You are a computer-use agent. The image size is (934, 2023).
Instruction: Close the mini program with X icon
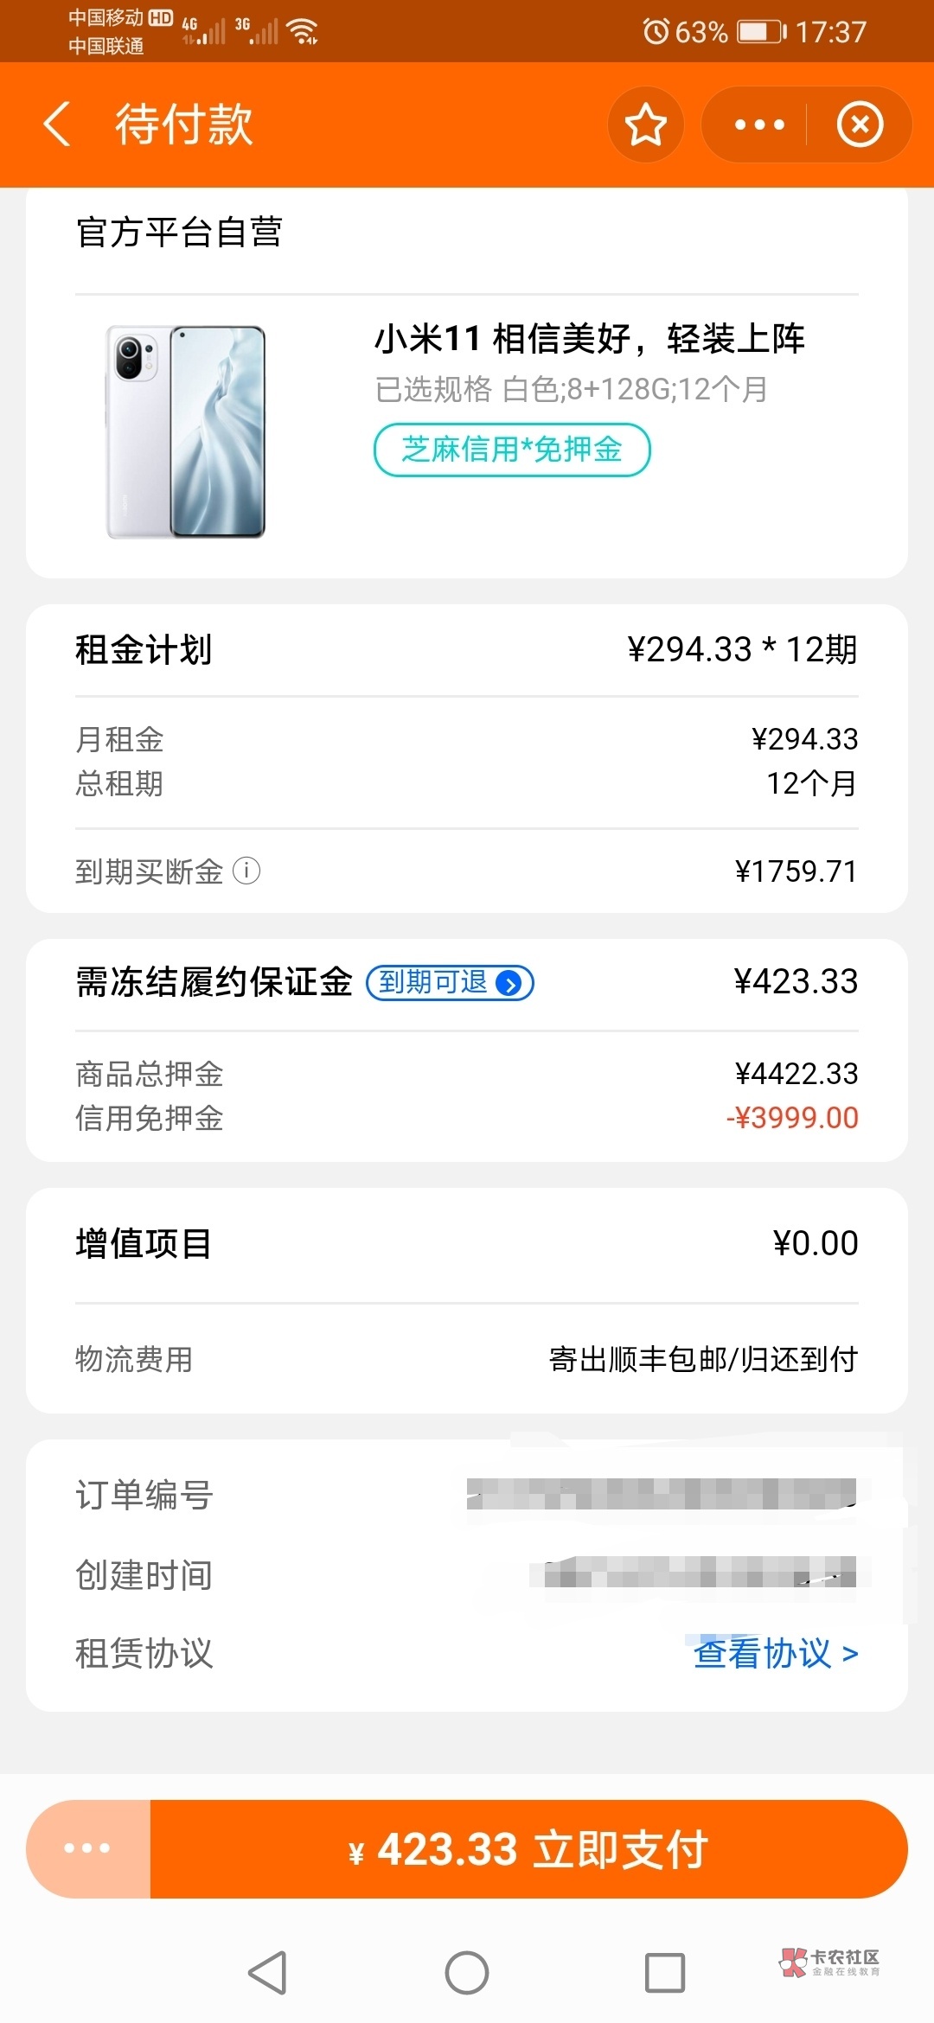point(860,124)
